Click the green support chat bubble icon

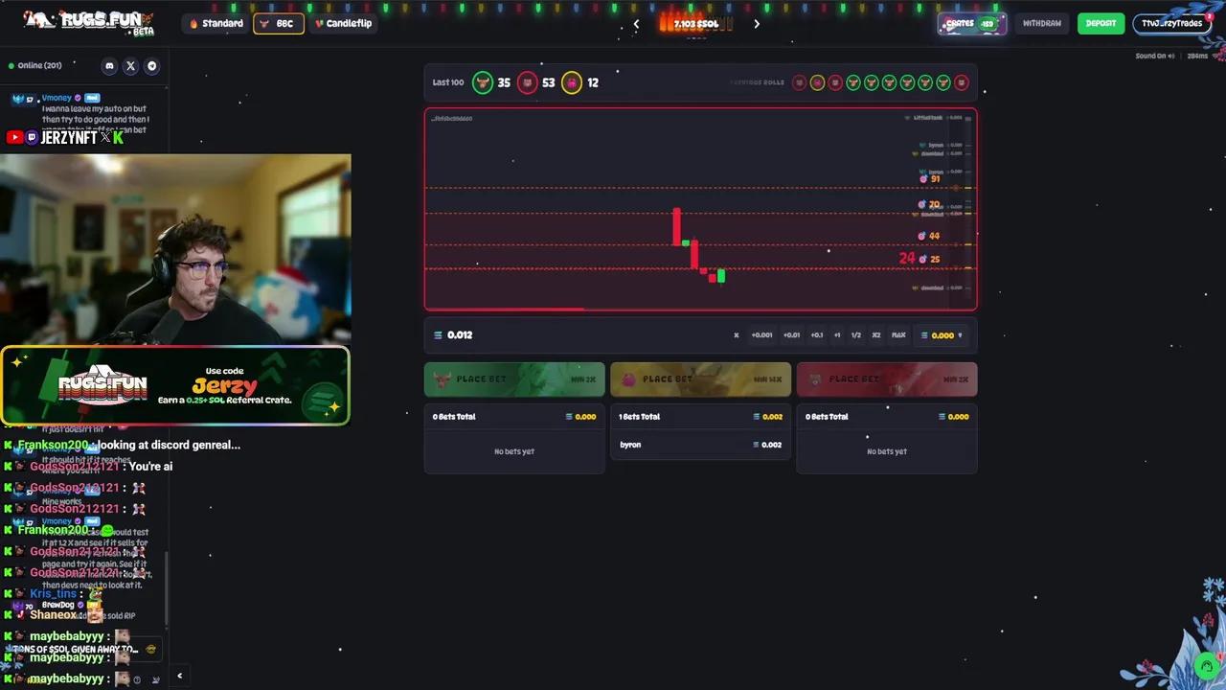pyautogui.click(x=1207, y=665)
